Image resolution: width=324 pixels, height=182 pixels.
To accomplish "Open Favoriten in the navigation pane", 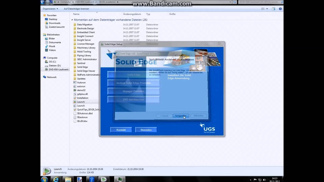I will point(52,15).
